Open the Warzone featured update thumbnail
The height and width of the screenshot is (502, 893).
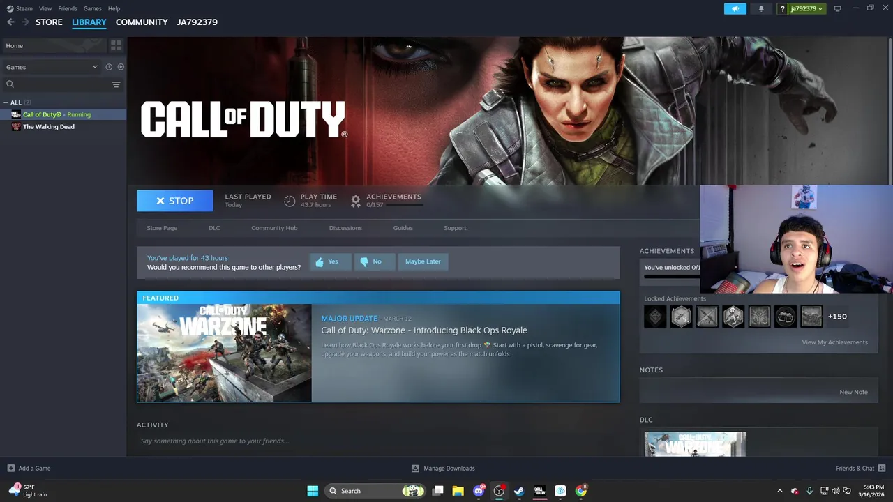pos(225,353)
